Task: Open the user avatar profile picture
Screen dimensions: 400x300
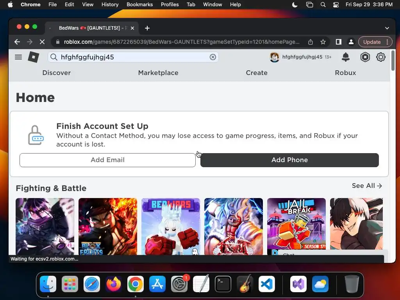Action: coord(274,57)
